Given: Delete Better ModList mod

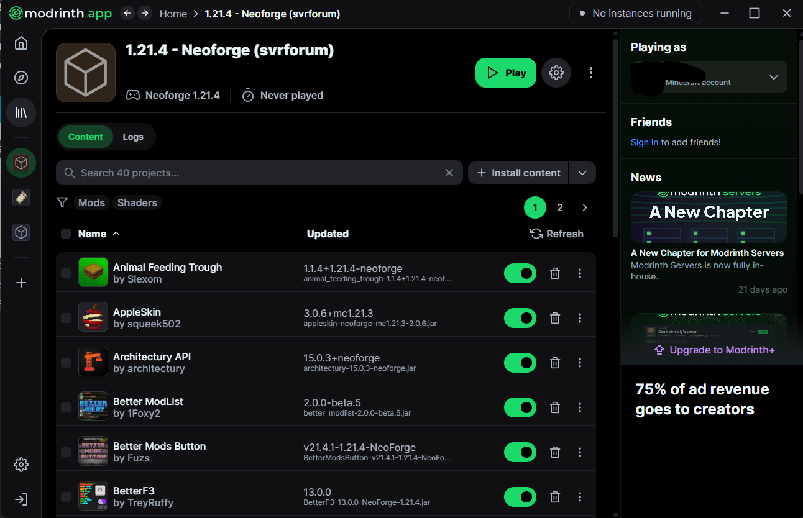Looking at the screenshot, I should pyautogui.click(x=555, y=407).
